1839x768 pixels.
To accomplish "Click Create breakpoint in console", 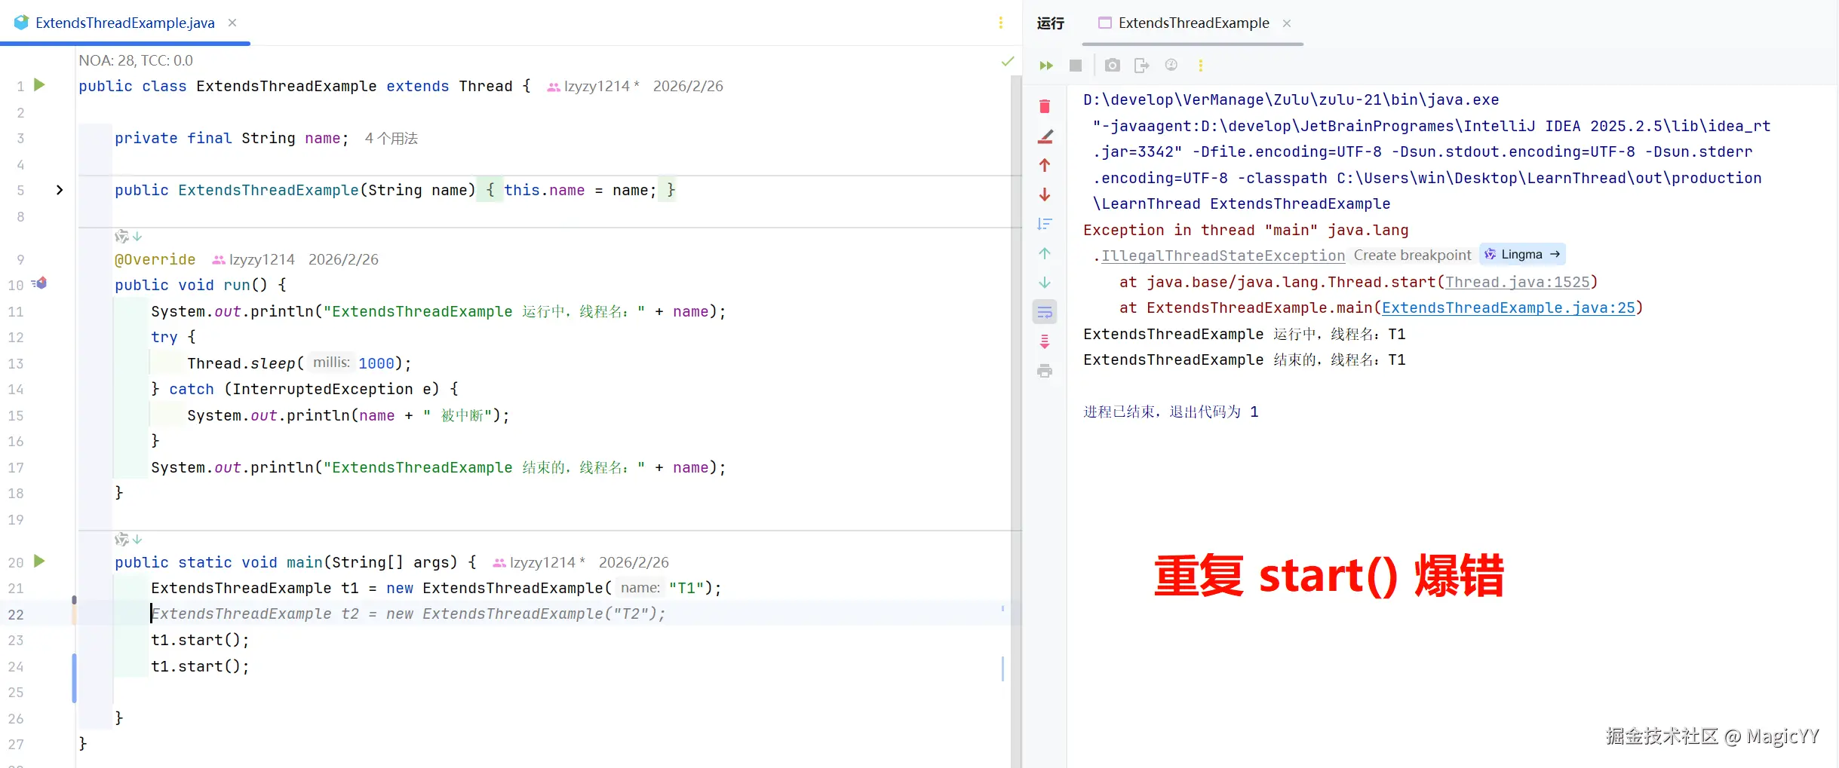I will click(1412, 255).
